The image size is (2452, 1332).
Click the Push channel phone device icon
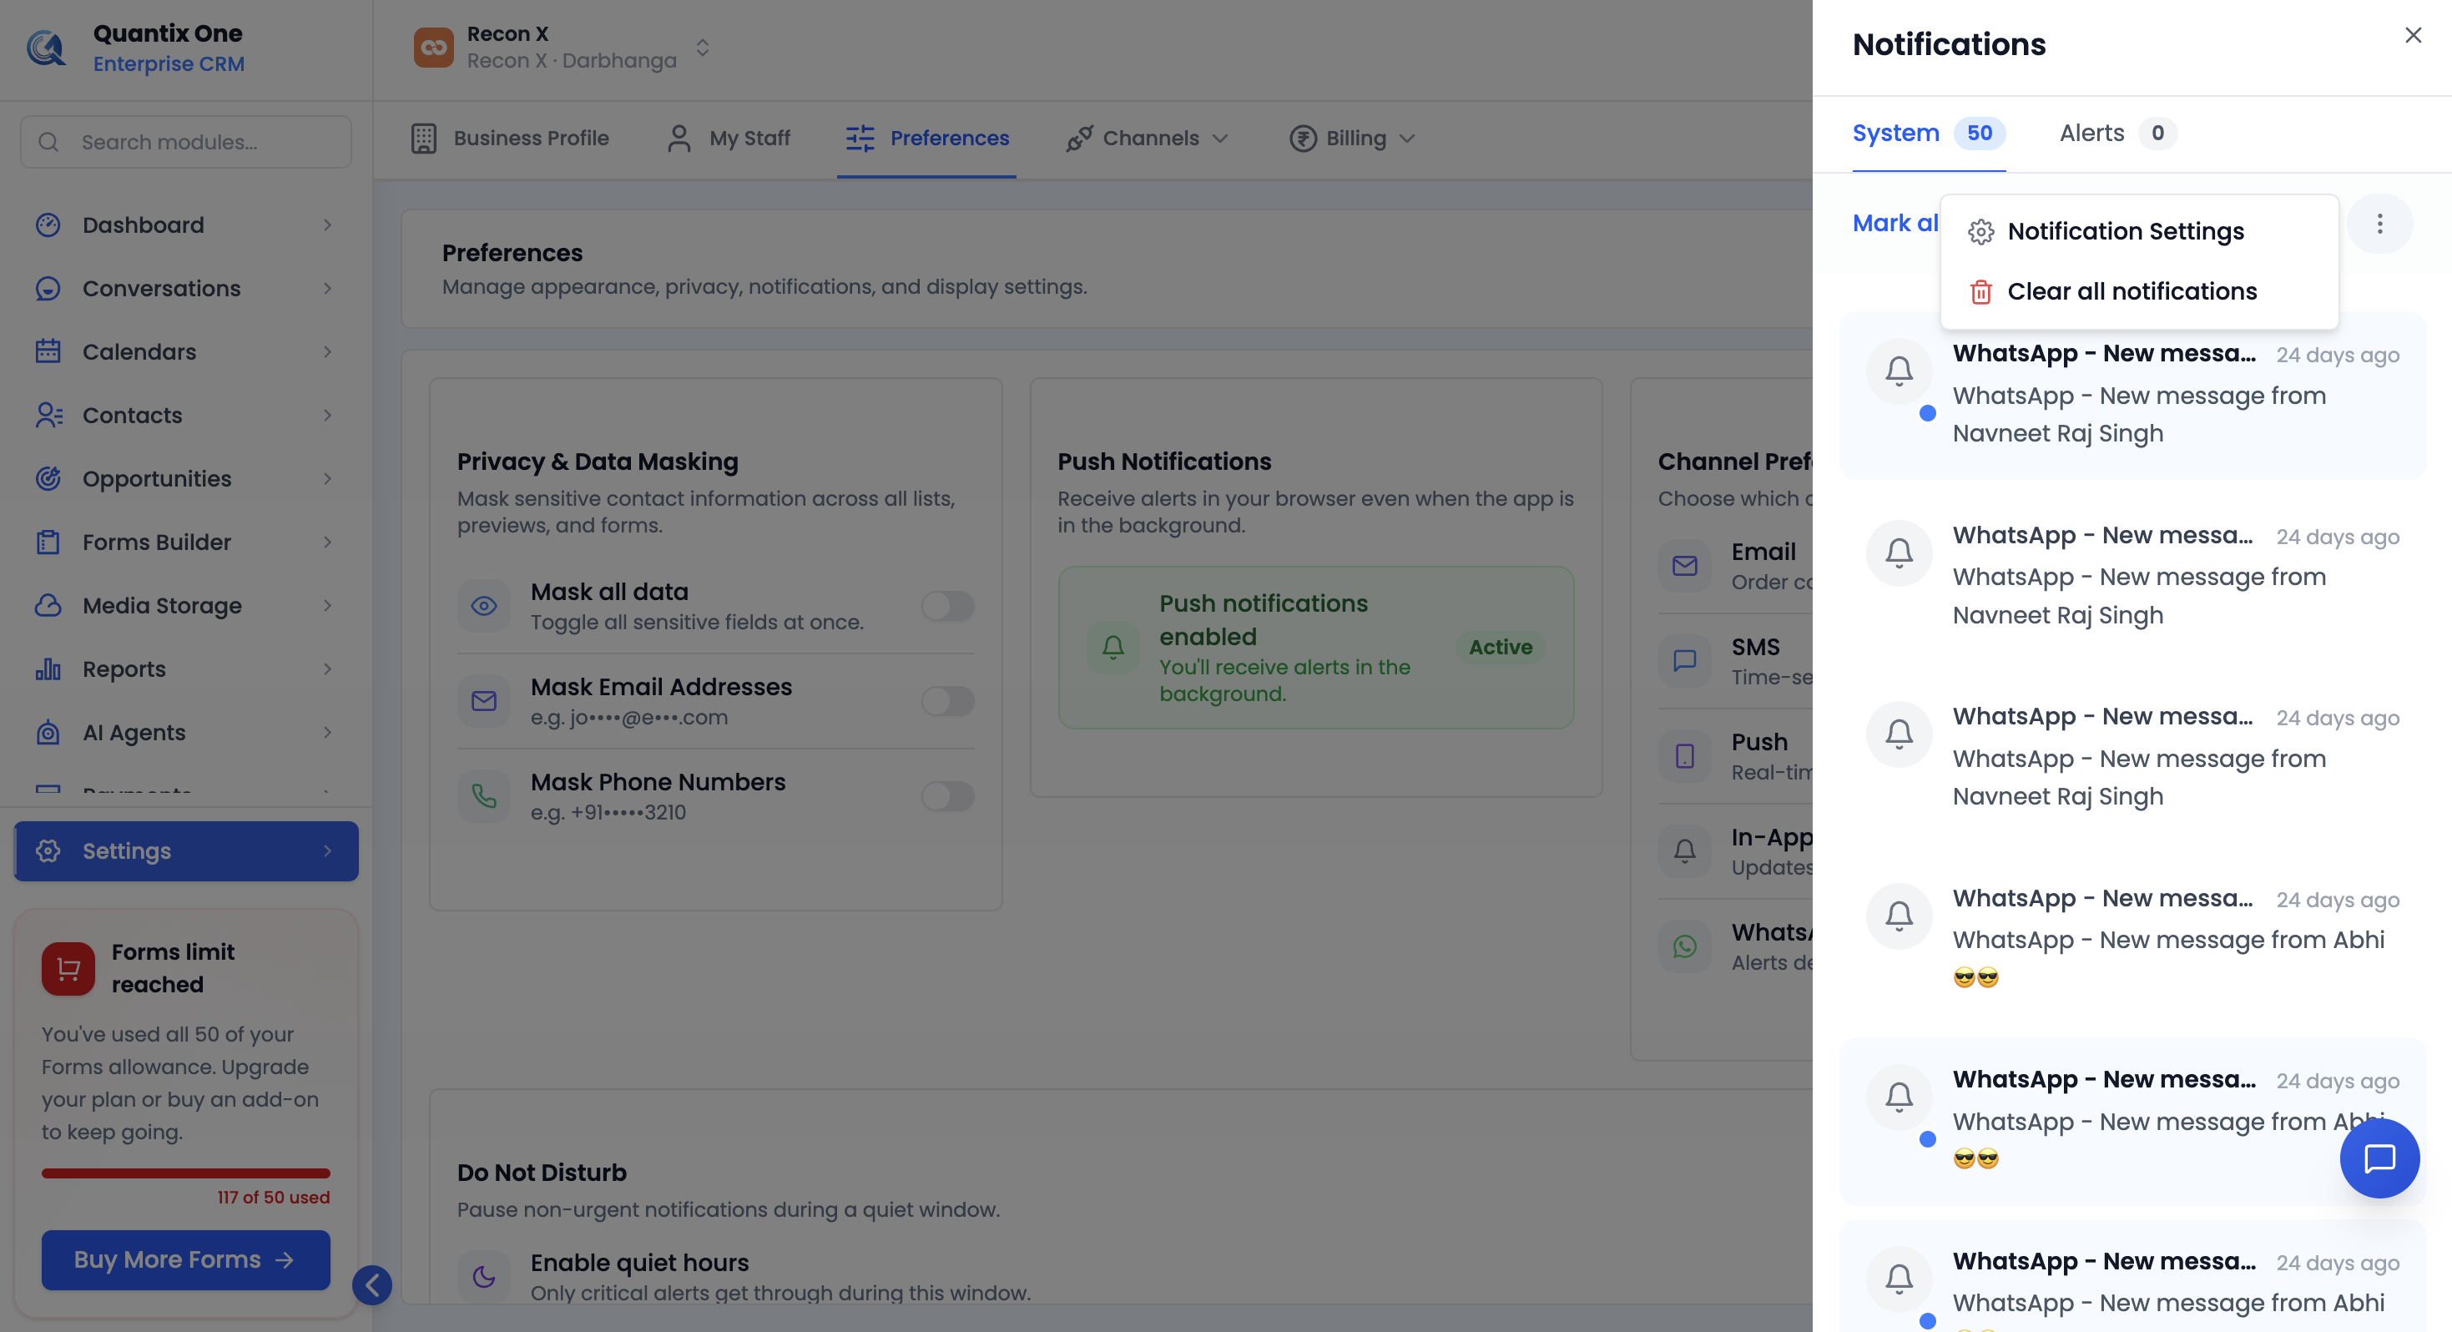point(1685,756)
